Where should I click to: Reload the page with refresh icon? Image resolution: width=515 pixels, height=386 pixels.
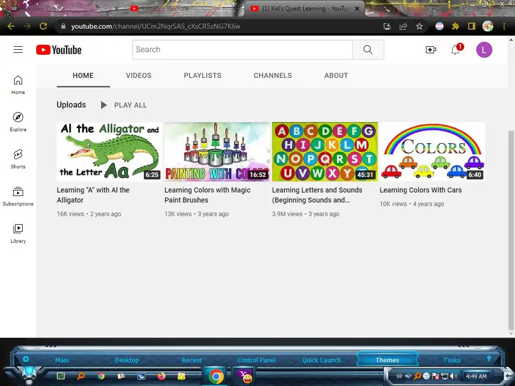click(x=43, y=26)
